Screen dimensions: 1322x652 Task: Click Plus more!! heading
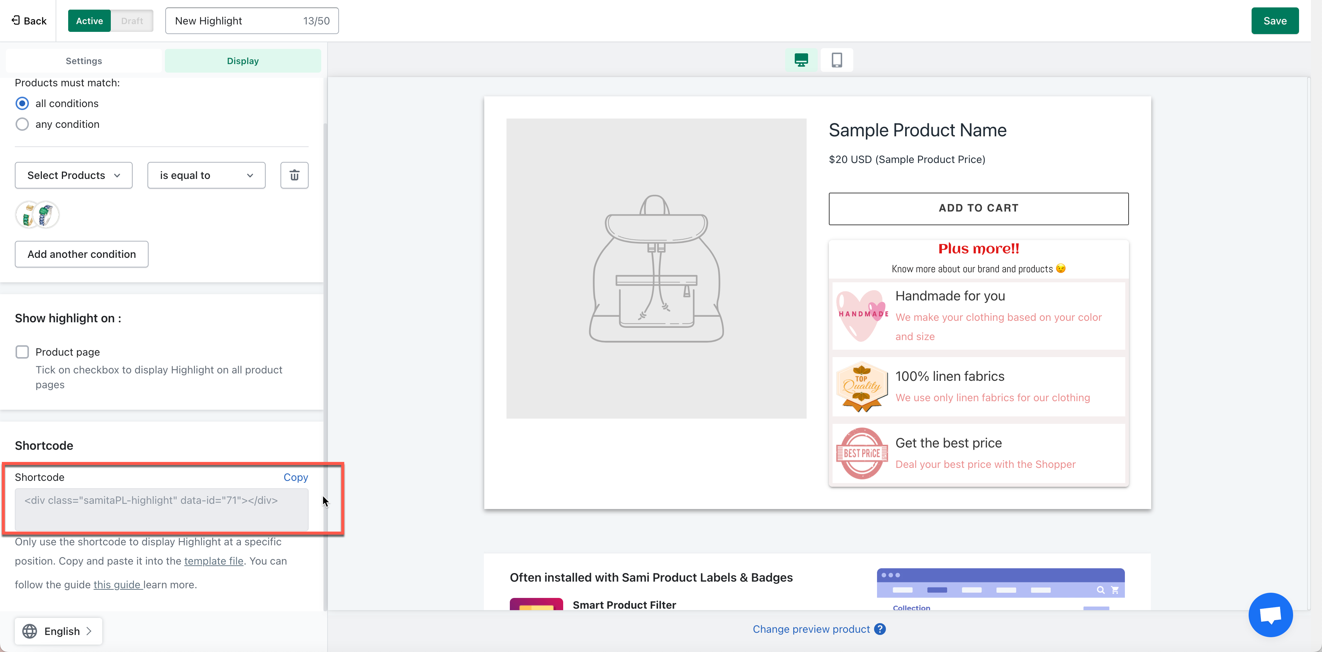[979, 249]
